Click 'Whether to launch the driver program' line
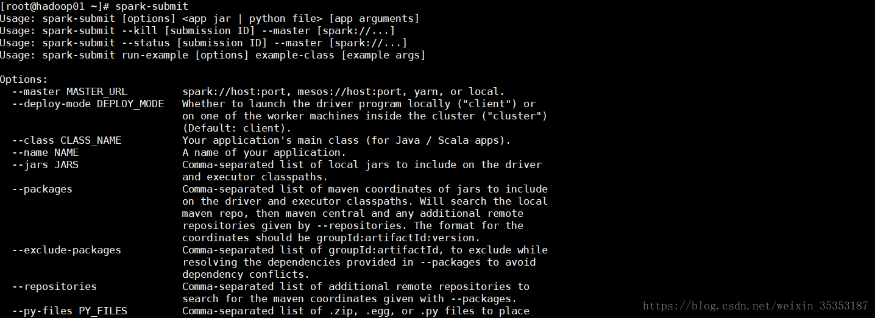The width and height of the screenshot is (875, 318). coord(359,104)
